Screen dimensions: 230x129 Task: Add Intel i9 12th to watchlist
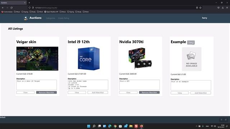point(98,92)
